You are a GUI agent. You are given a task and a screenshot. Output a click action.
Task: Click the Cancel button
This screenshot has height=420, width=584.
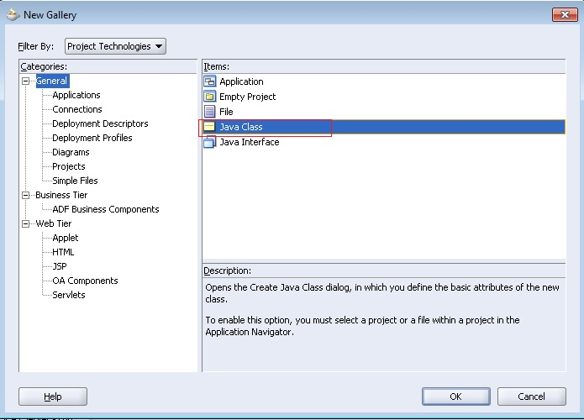coord(531,396)
